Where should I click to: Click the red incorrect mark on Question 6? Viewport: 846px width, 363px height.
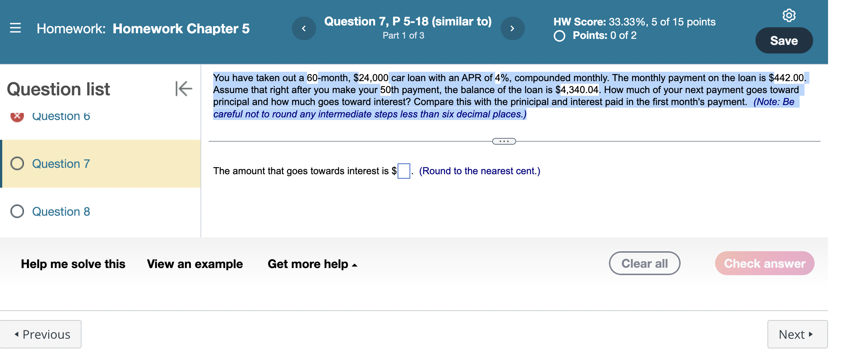pyautogui.click(x=17, y=117)
